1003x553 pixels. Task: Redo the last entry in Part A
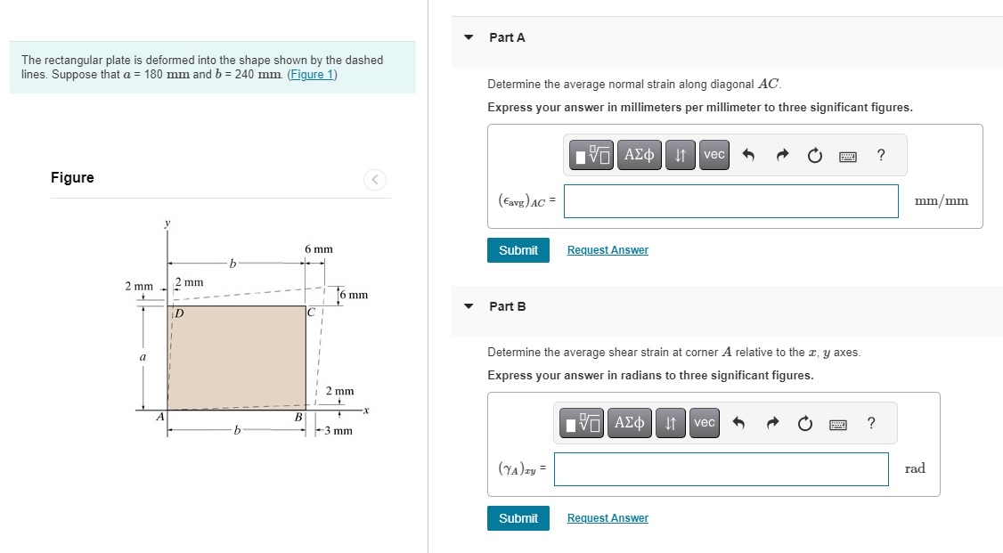782,154
